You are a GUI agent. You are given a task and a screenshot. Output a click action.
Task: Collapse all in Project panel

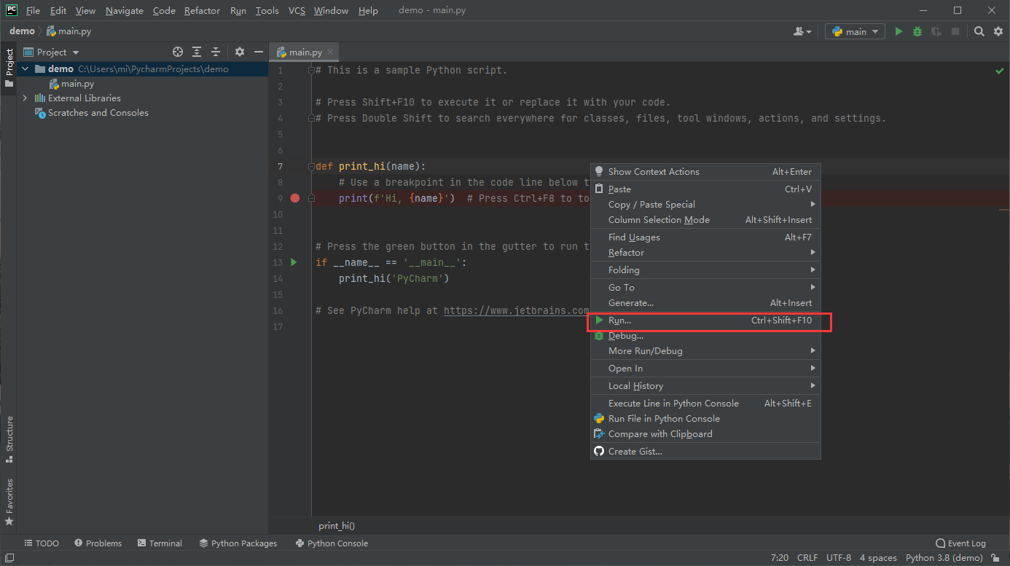pos(216,52)
